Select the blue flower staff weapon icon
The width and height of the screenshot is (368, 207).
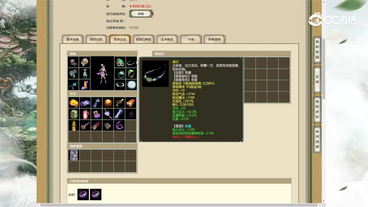pyautogui.click(x=73, y=85)
